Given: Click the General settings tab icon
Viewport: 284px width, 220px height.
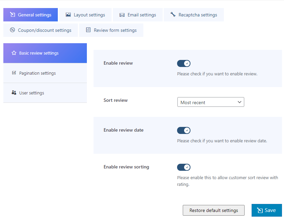Looking at the screenshot, I should (12, 14).
